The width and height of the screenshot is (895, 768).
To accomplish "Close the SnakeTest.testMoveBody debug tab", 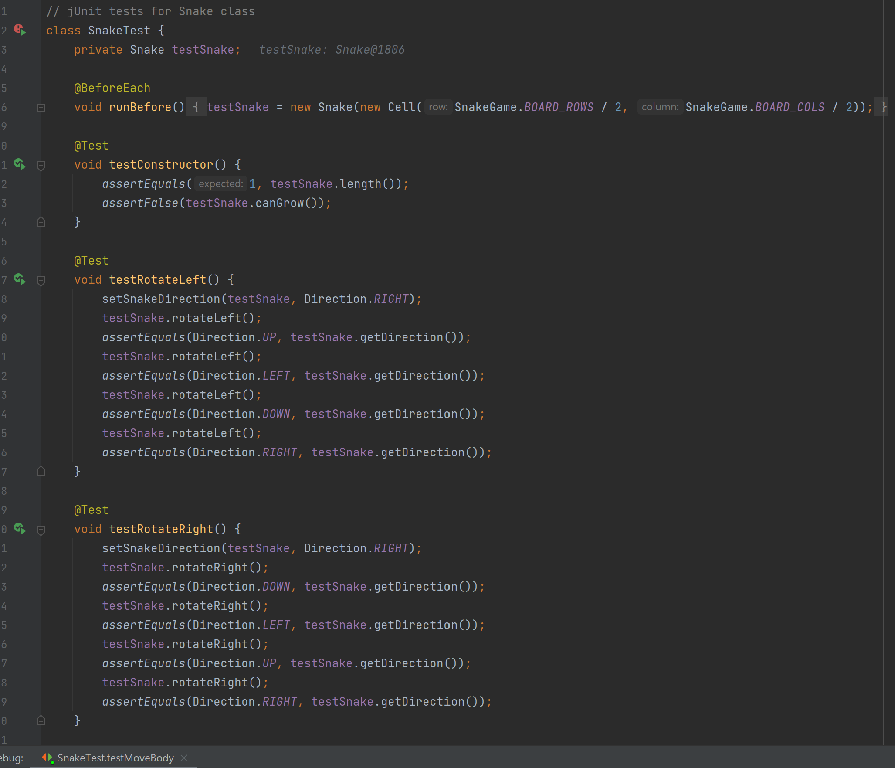I will click(x=184, y=758).
